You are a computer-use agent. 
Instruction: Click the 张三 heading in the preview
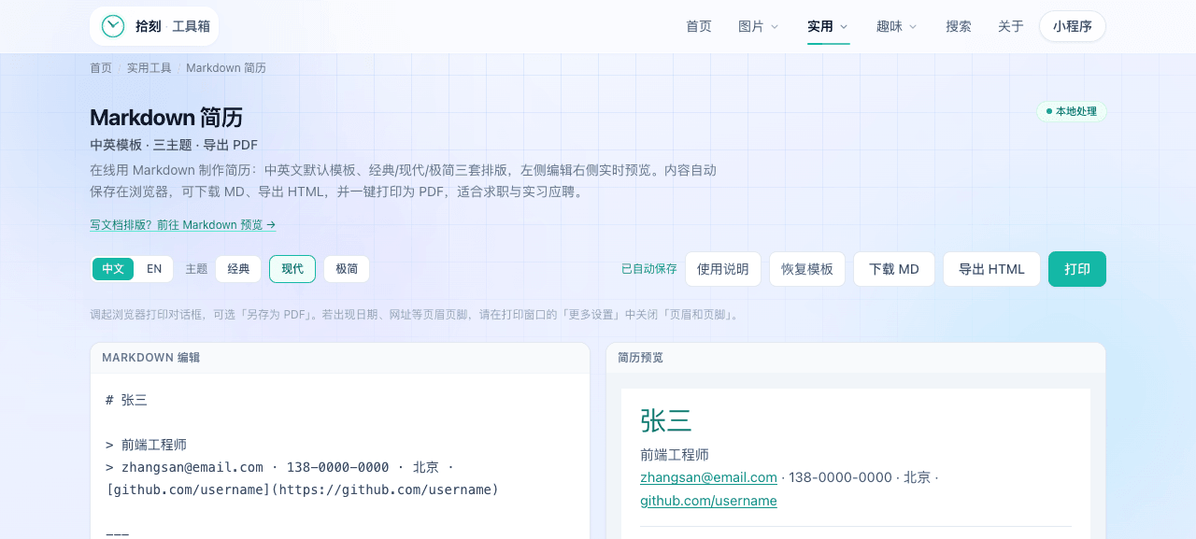point(666,421)
